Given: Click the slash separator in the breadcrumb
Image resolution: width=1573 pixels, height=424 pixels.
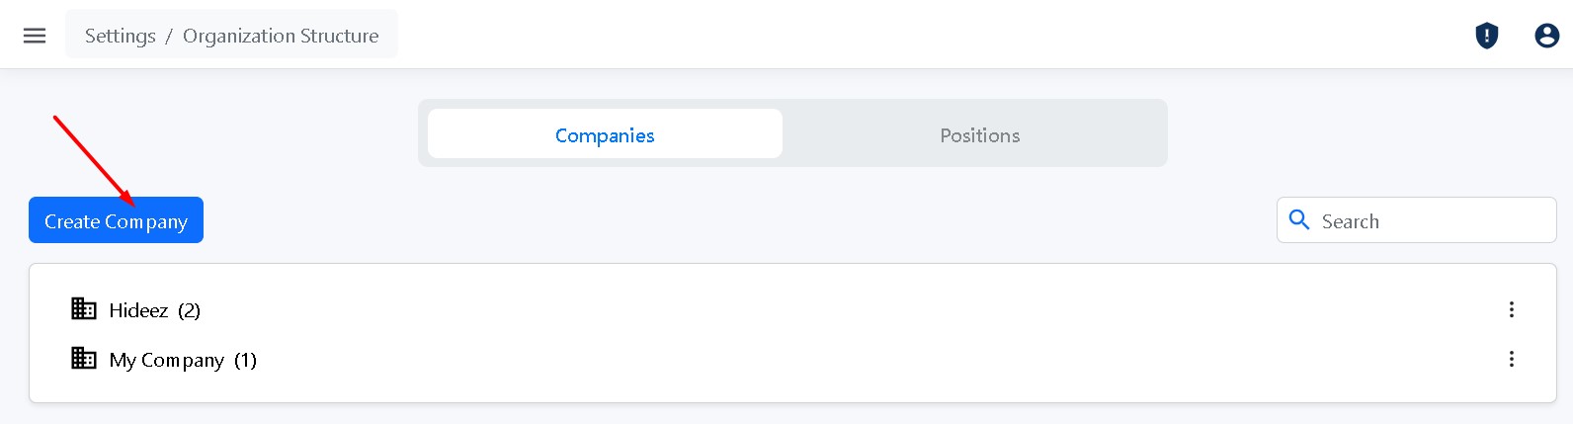Looking at the screenshot, I should coord(169,36).
